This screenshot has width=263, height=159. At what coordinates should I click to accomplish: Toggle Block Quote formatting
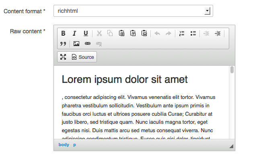[x=63, y=44]
